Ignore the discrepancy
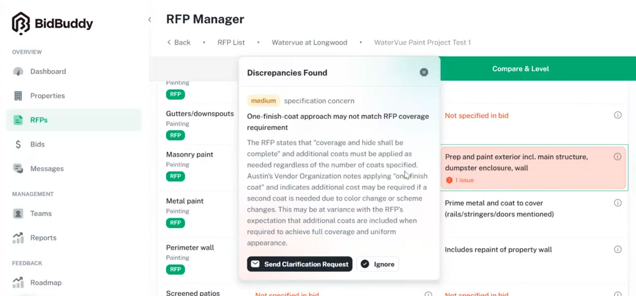Image resolution: width=636 pixels, height=296 pixels. pyautogui.click(x=378, y=264)
